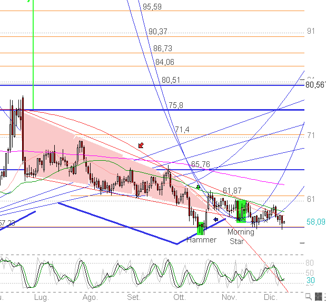This screenshot has width=326, height=302.
Task: Select the small green down arrow marker
Action: [x=198, y=187]
